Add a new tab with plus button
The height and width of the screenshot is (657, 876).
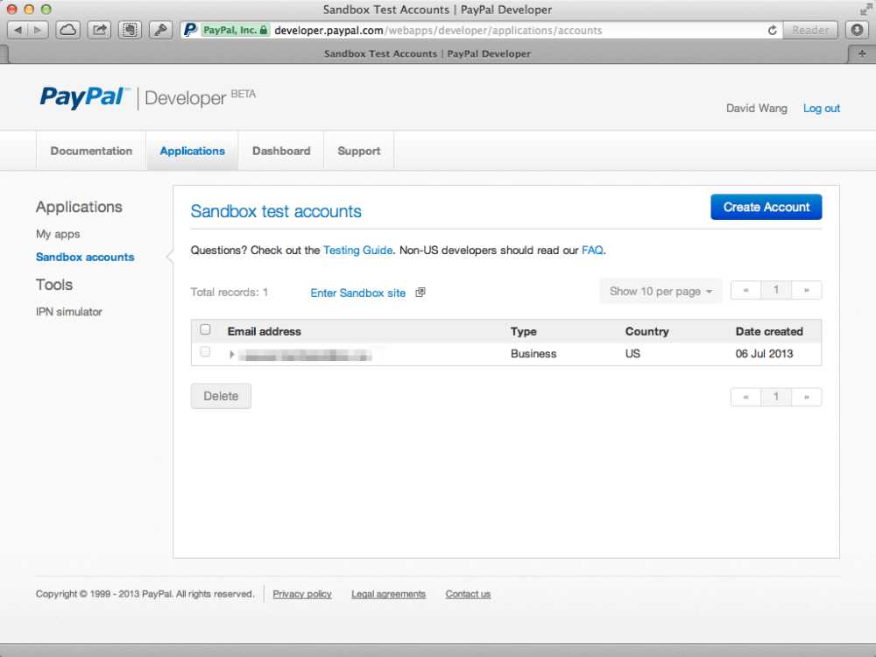click(862, 53)
